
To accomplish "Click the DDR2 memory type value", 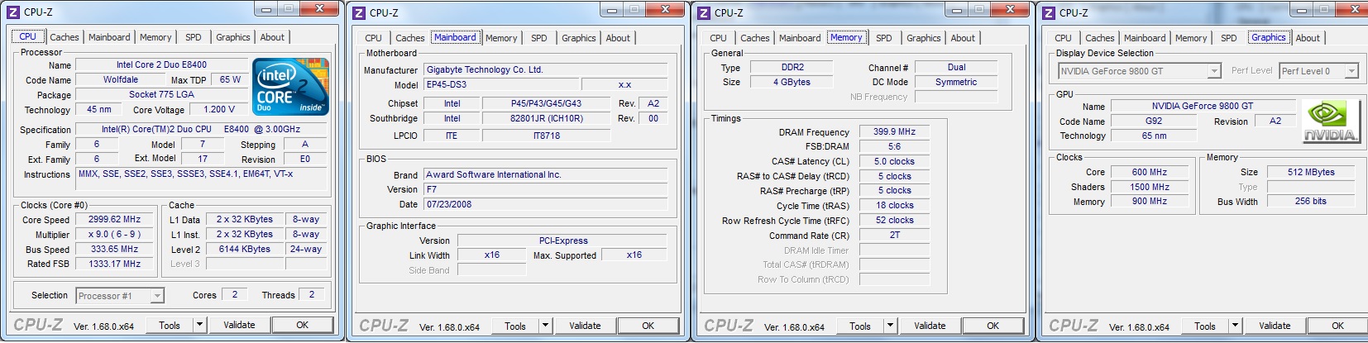I will click(792, 68).
